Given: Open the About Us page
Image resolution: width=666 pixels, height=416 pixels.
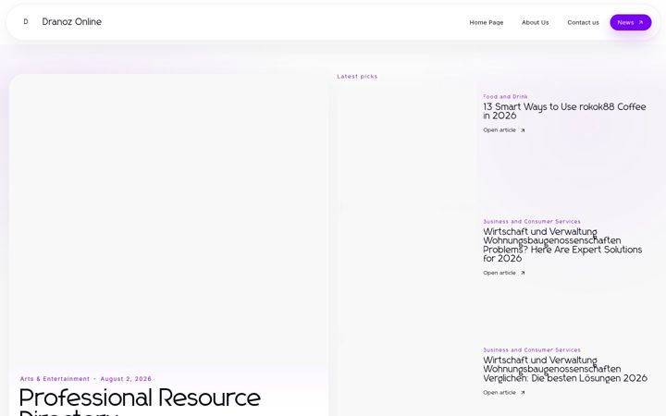Looking at the screenshot, I should [536, 22].
